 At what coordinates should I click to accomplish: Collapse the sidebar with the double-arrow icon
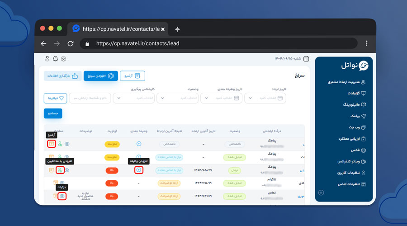(x=321, y=192)
